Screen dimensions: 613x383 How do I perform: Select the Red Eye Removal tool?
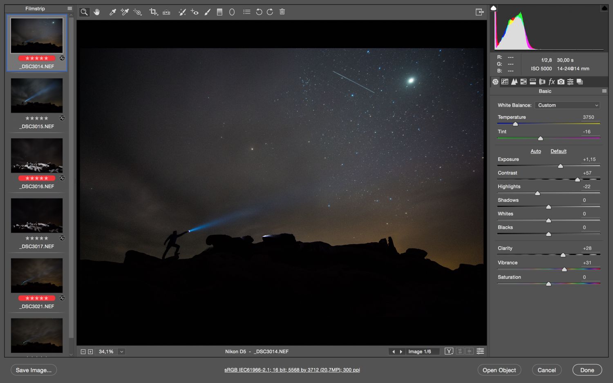[x=195, y=12]
